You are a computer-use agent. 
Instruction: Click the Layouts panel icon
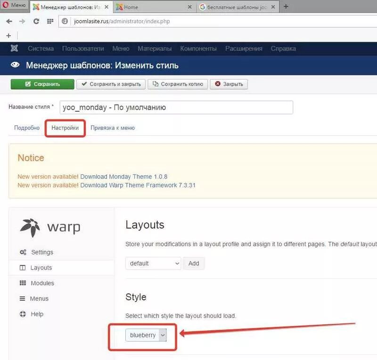point(23,268)
